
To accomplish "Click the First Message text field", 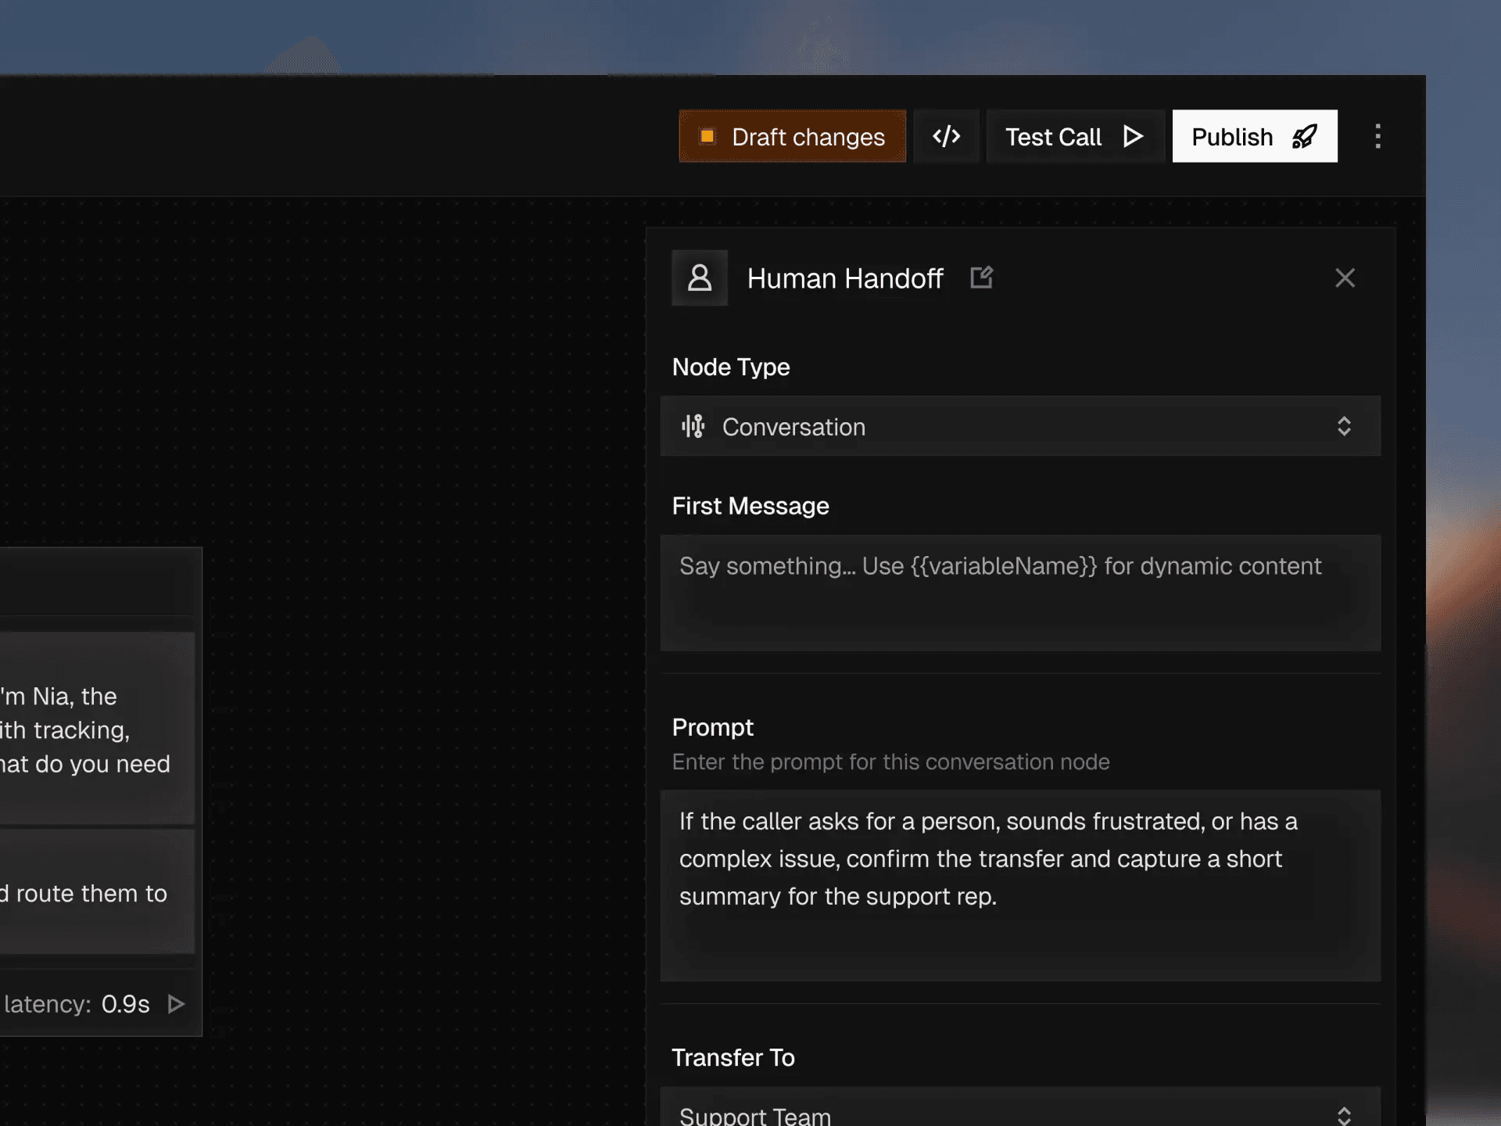I will coord(1020,593).
